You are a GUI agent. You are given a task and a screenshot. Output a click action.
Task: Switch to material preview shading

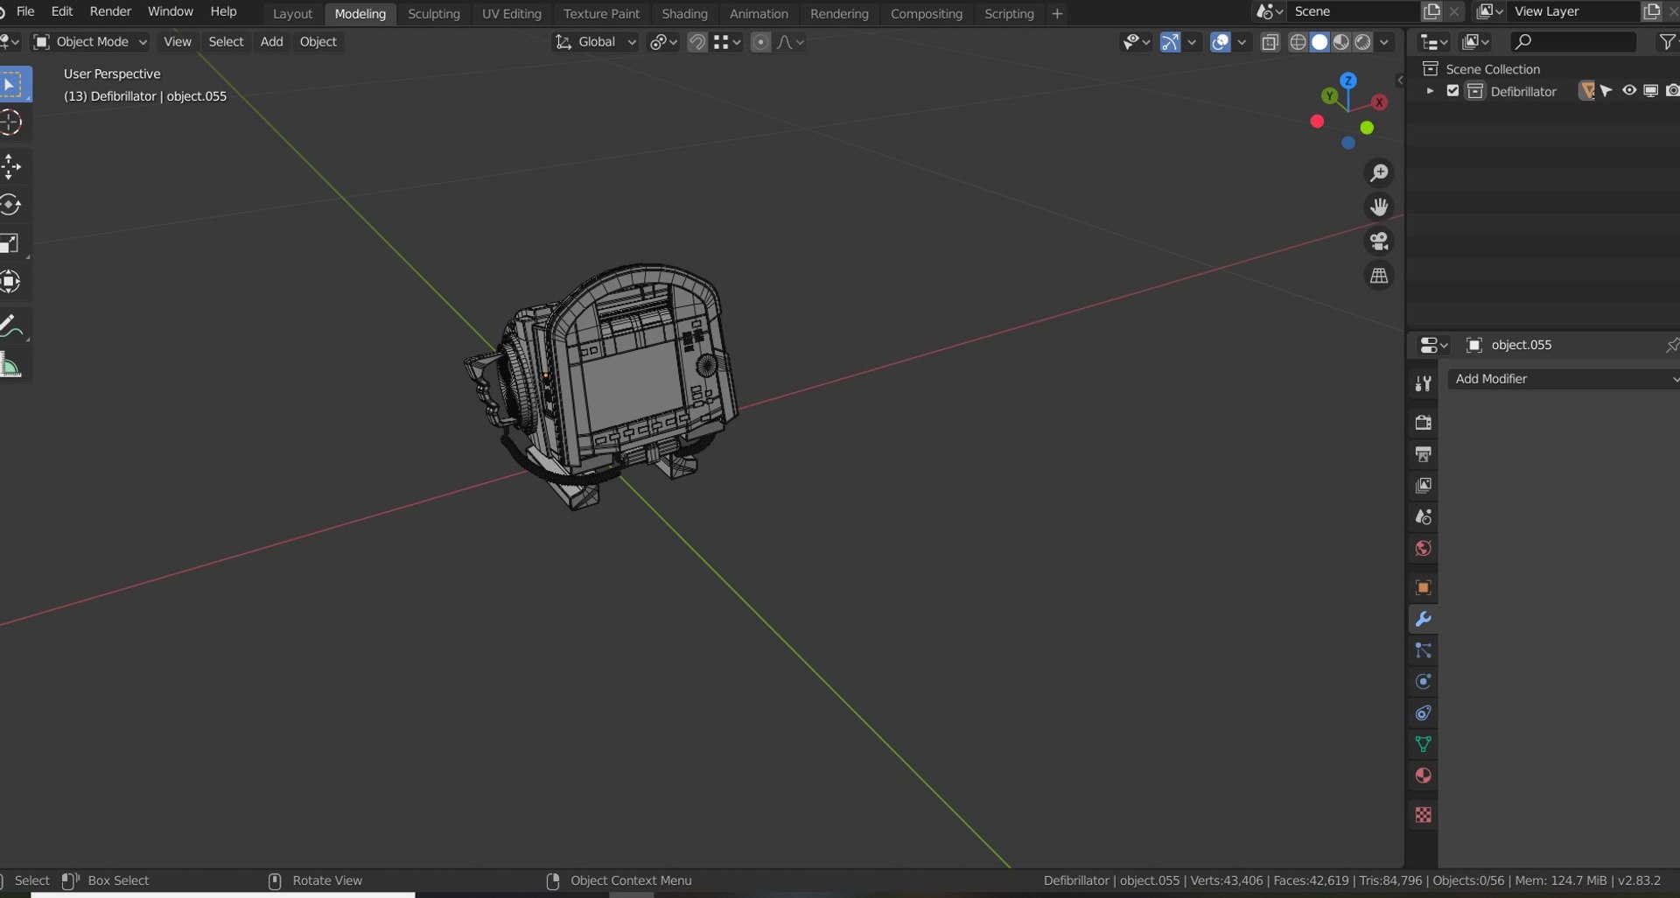coord(1341,42)
